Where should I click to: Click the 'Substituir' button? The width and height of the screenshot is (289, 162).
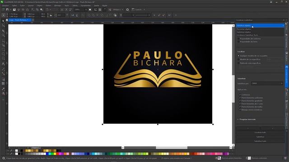[260, 137]
